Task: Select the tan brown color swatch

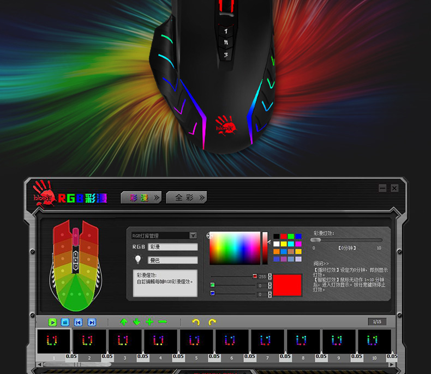Action: click(291, 251)
